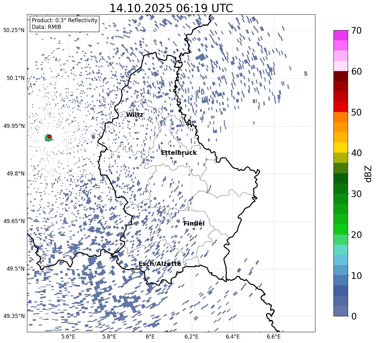Click the longitude label '5.6°E'

pyautogui.click(x=68, y=337)
